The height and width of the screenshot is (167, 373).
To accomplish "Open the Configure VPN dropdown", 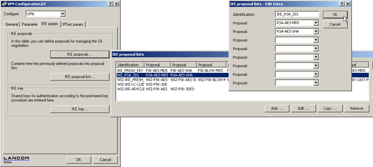I will [63, 14].
